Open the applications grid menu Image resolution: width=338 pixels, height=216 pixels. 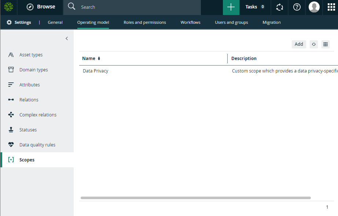click(331, 7)
